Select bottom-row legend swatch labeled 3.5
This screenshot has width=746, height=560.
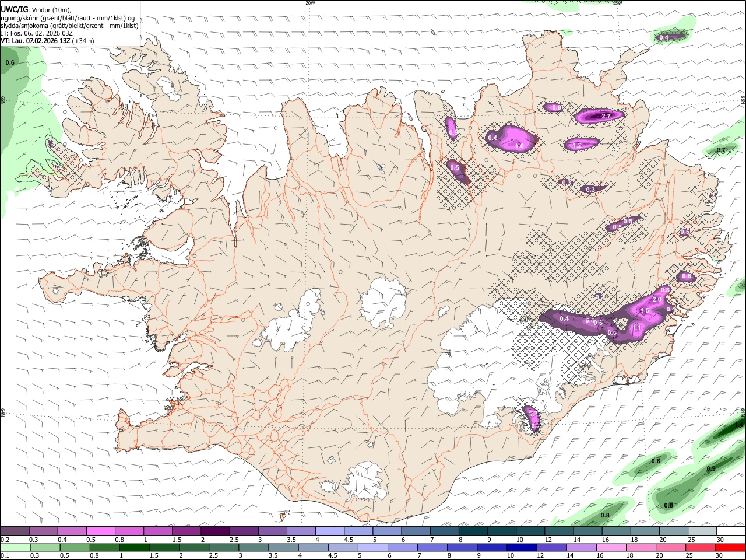click(x=283, y=547)
